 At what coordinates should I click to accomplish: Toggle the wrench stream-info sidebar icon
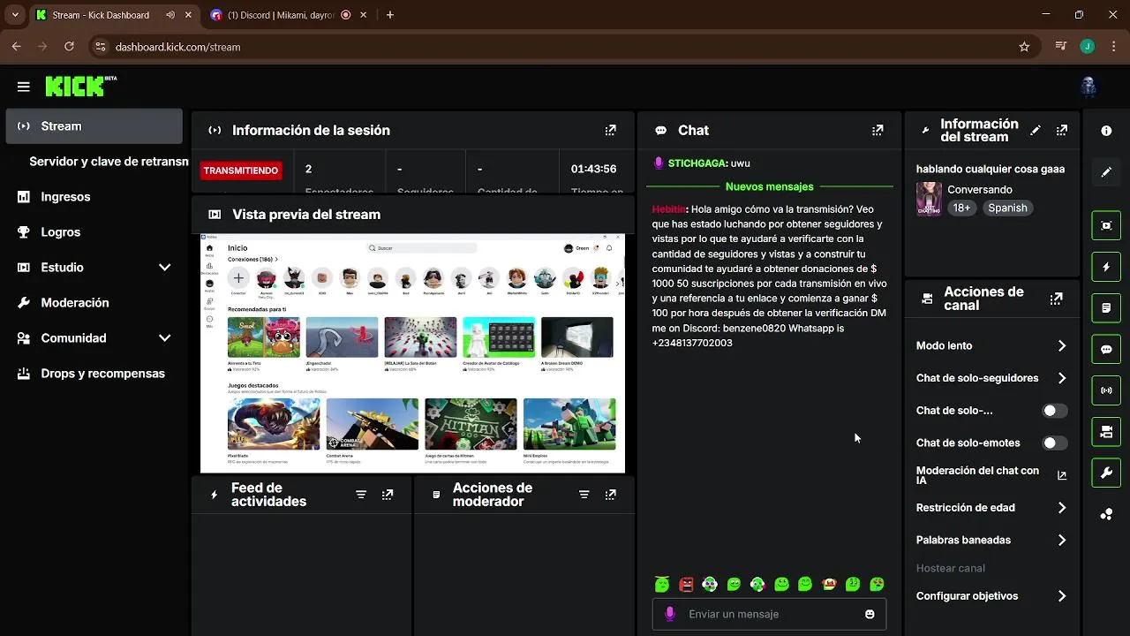1106,473
